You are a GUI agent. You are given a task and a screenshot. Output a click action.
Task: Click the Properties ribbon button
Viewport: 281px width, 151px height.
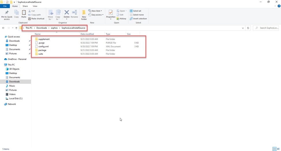click(111, 15)
